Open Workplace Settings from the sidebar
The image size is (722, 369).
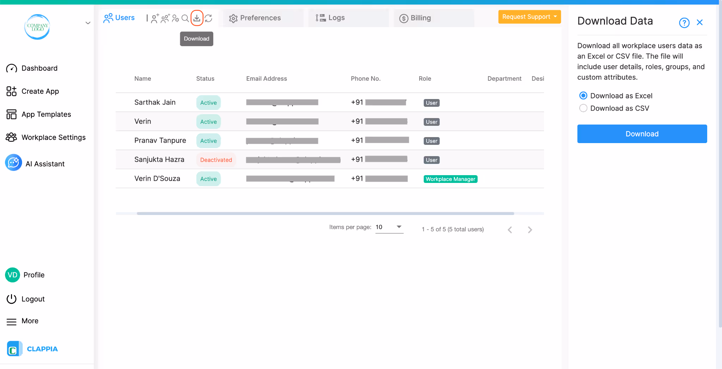[x=53, y=137]
